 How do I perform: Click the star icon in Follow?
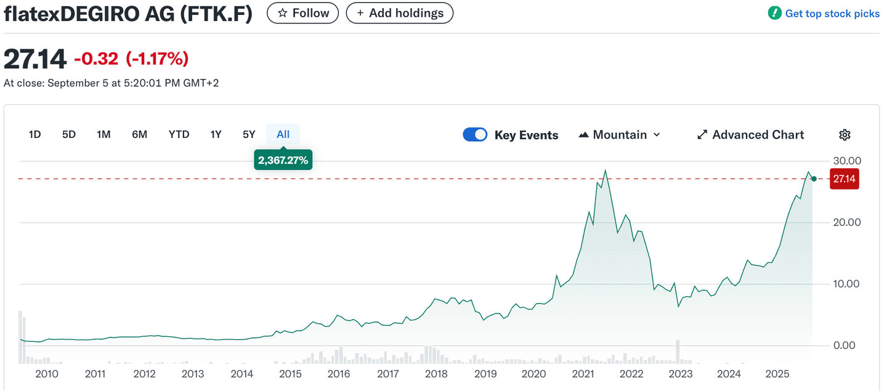click(283, 13)
